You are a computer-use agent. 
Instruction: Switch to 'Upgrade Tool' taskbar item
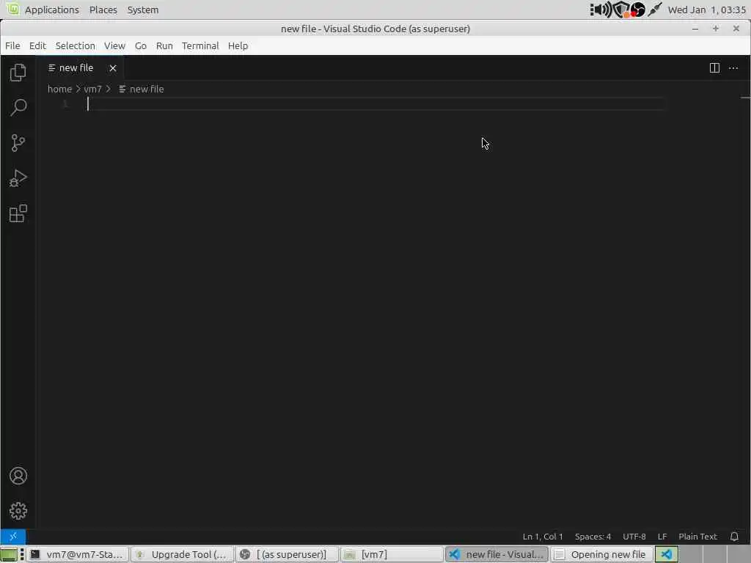tap(182, 554)
